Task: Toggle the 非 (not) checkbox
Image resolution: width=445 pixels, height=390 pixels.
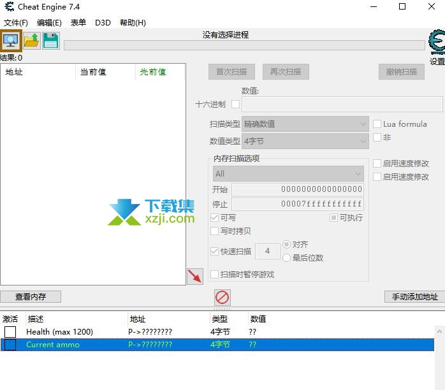Action: pos(377,137)
